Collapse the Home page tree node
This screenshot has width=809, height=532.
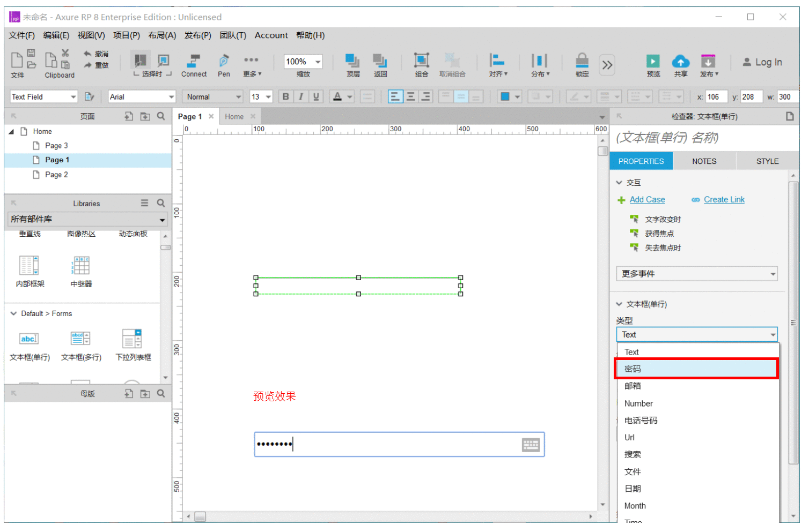11,131
